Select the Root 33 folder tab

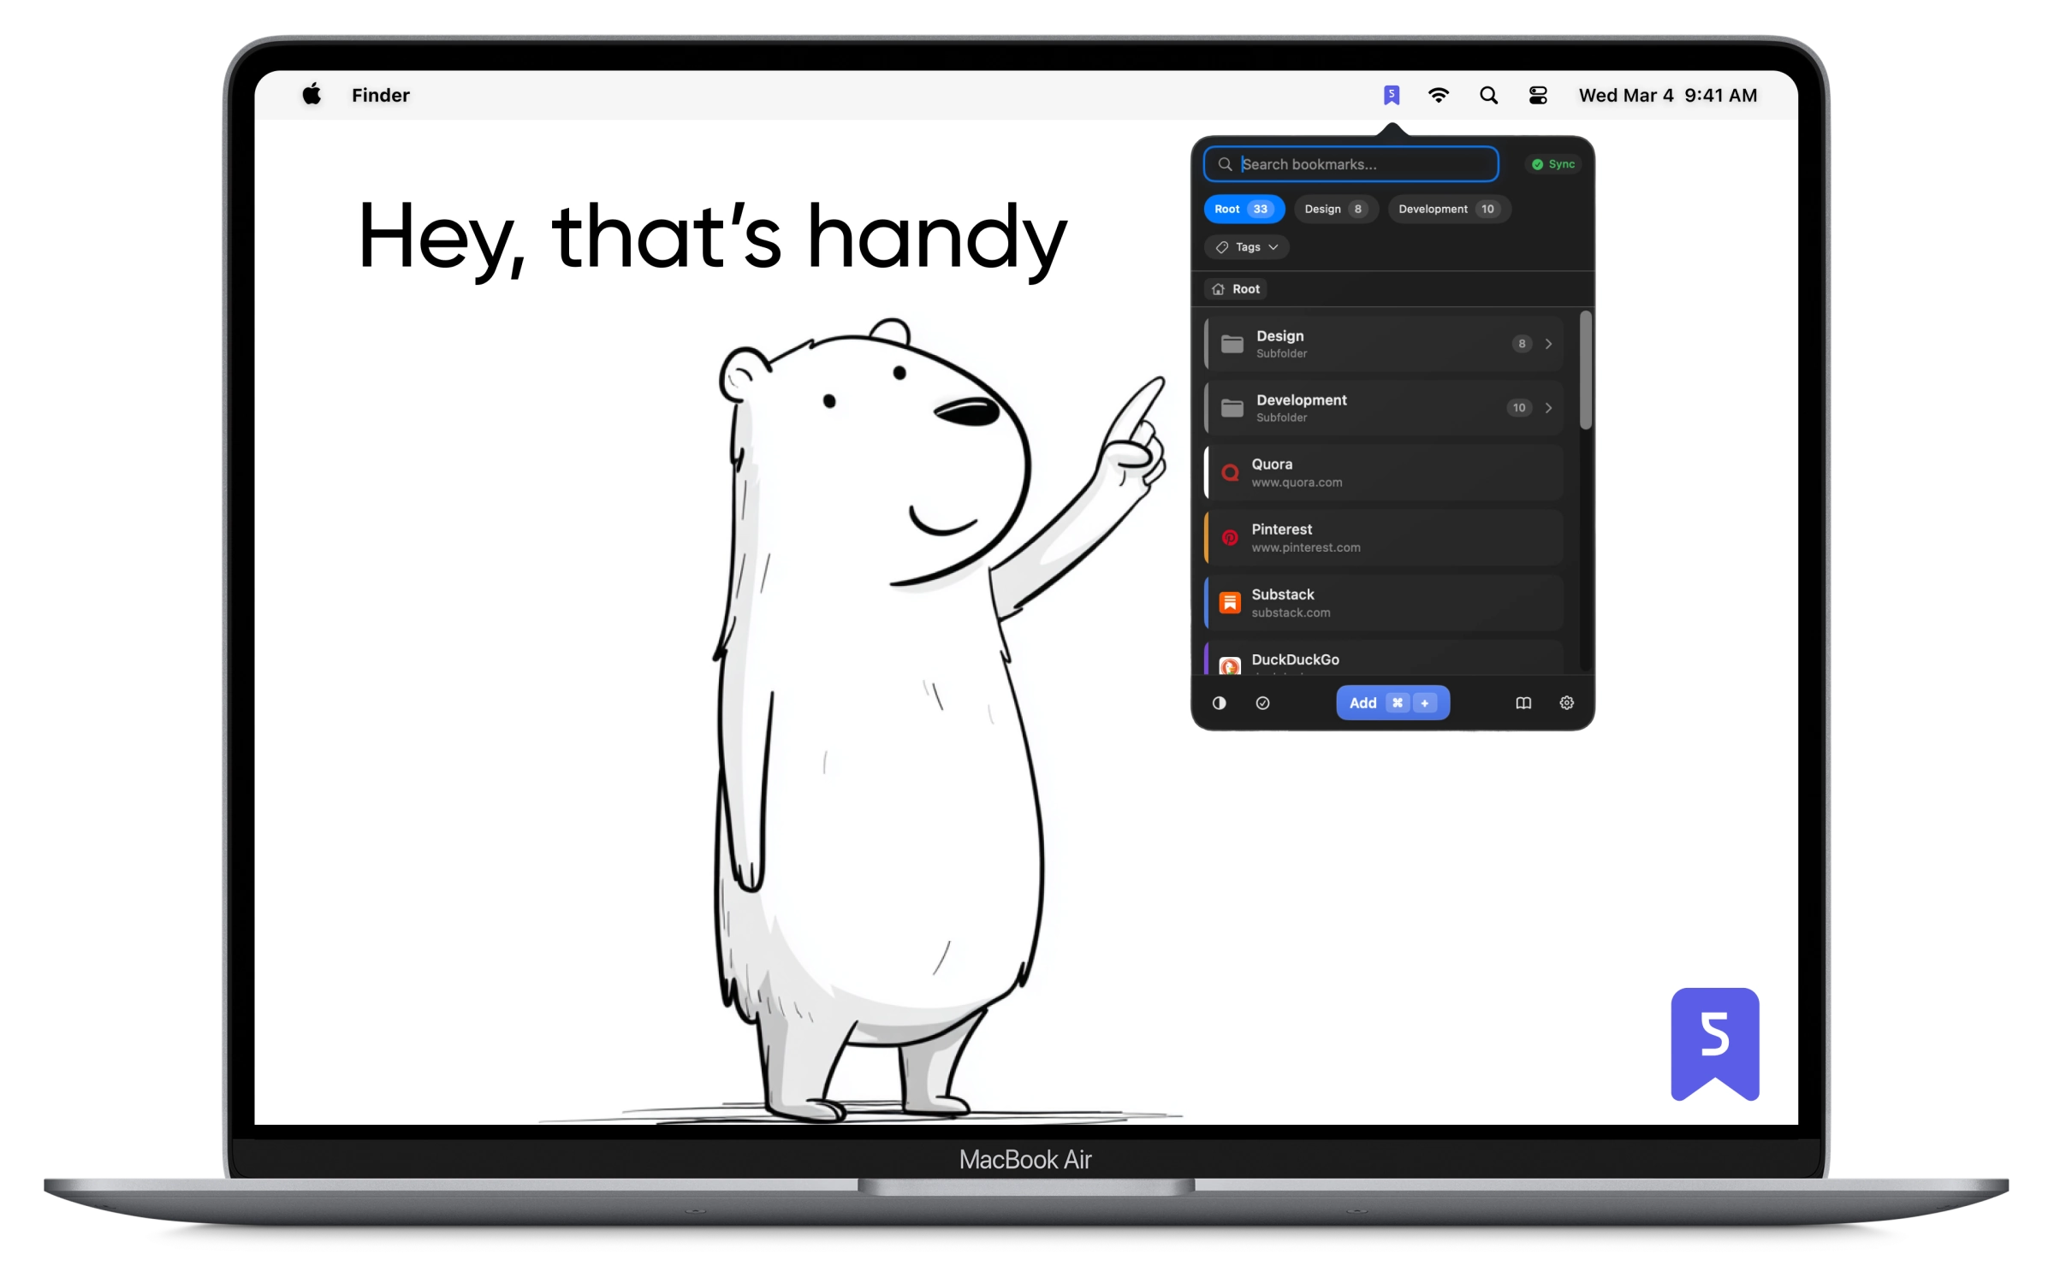1244,209
